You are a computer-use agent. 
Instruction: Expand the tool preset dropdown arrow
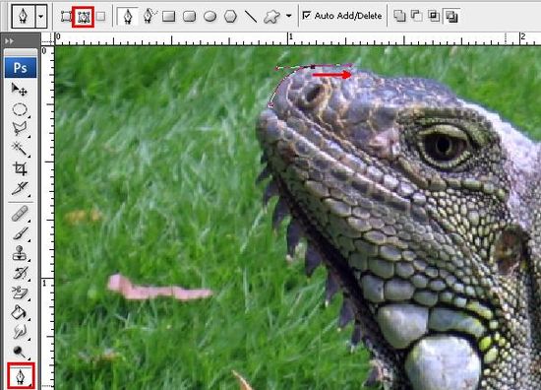tap(41, 16)
